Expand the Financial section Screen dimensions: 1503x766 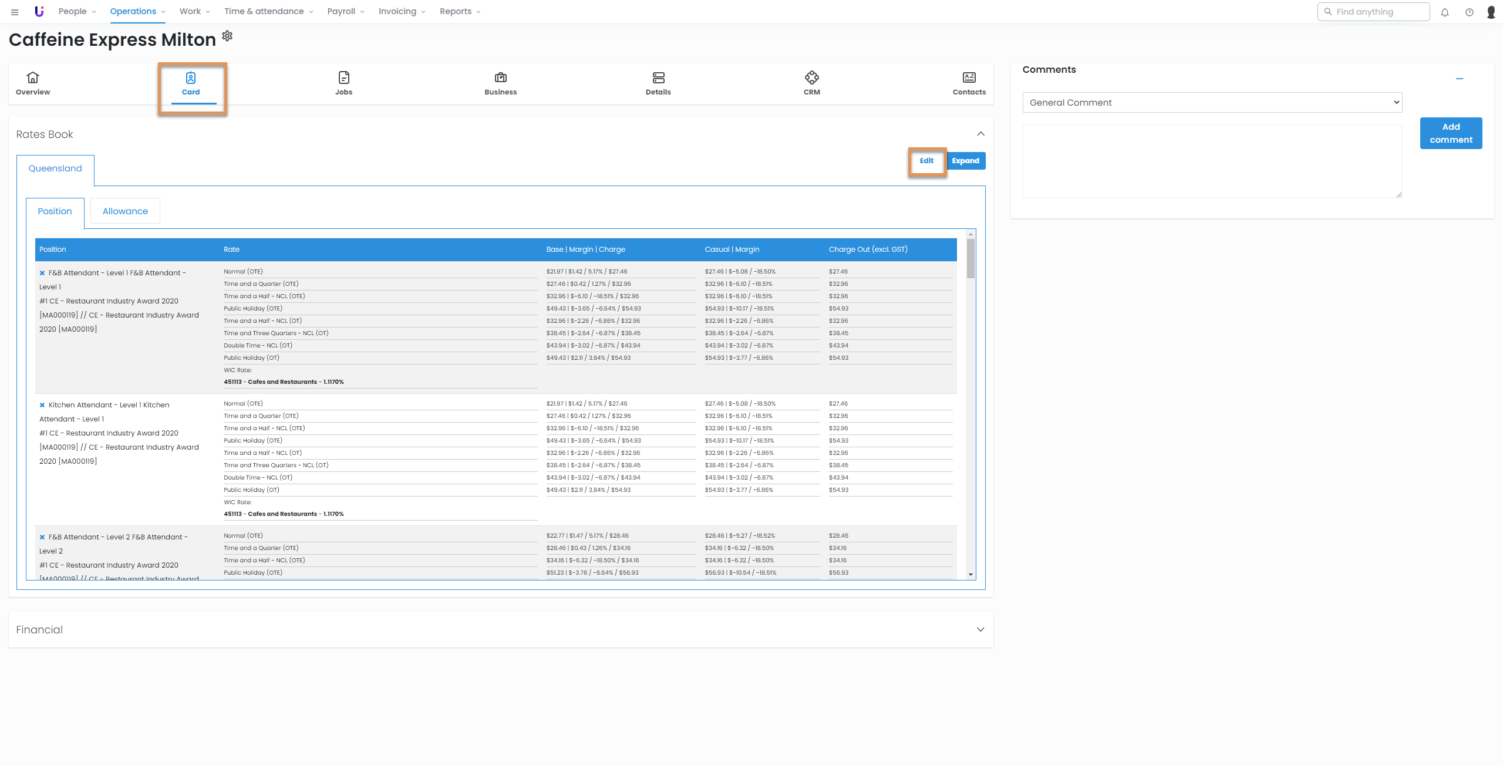click(980, 629)
